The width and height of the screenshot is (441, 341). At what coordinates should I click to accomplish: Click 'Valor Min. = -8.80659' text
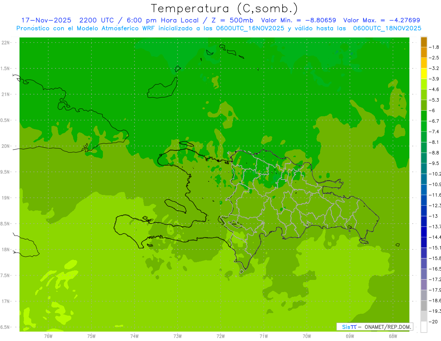[x=298, y=21]
